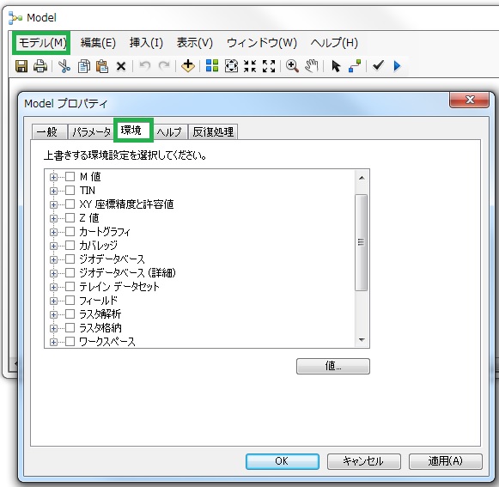Expand the カバレッジ tree node
Image resolution: width=499 pixels, height=487 pixels.
[53, 246]
